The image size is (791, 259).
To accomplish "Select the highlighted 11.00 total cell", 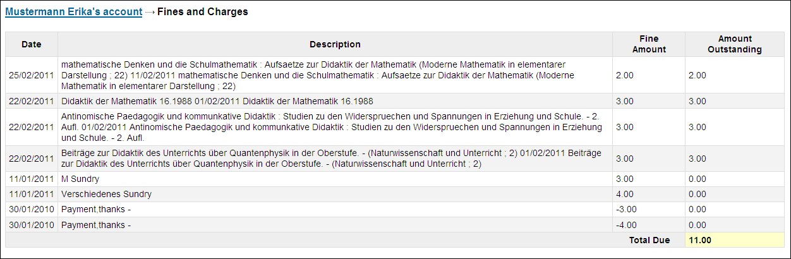I will [734, 240].
